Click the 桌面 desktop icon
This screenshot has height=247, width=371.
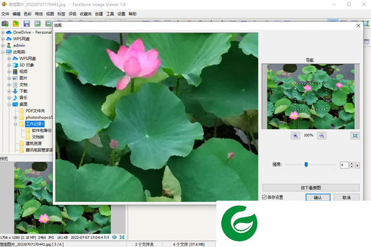click(x=15, y=104)
